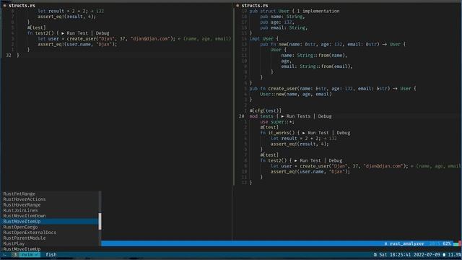462x260 pixels.
Task: Click the Rust file icon in the left structs.rs title
Action: pos(4,6)
